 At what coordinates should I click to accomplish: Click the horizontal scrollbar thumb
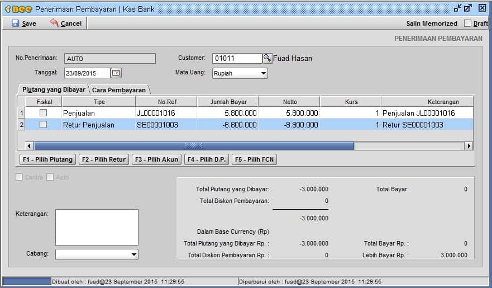(194, 146)
